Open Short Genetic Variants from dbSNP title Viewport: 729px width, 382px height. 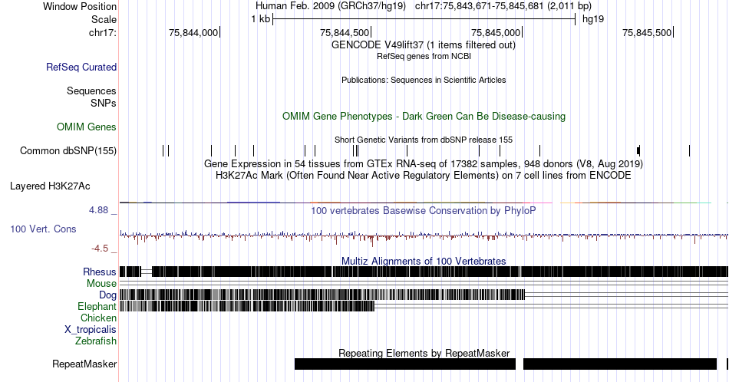coord(424,140)
